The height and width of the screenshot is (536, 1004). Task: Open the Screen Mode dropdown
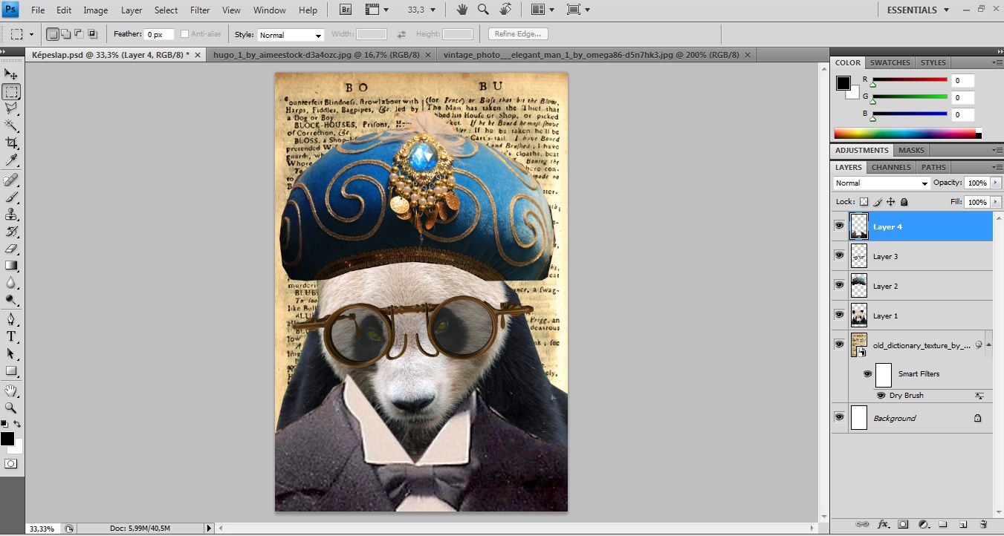point(577,10)
